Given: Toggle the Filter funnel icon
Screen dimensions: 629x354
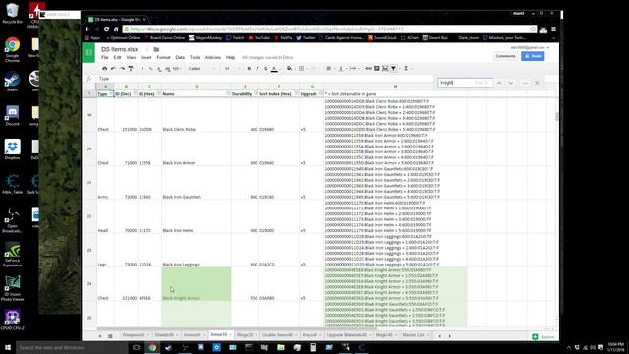Looking at the screenshot, I should tap(393, 69).
